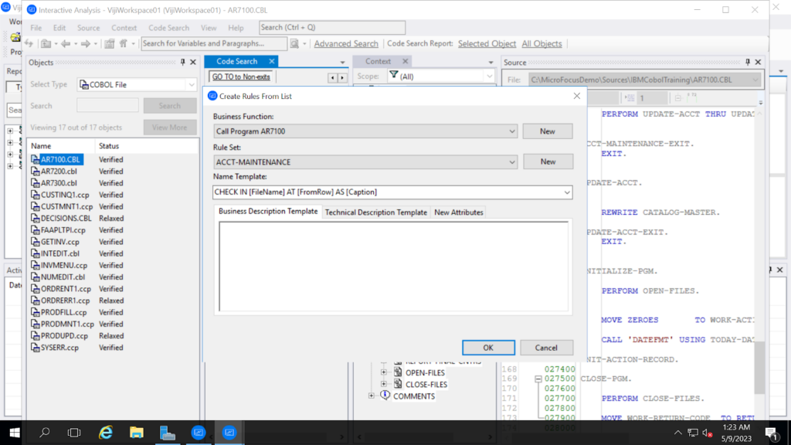Select DECISIONS.CBL file icon
The width and height of the screenshot is (791, 445).
(x=35, y=219)
